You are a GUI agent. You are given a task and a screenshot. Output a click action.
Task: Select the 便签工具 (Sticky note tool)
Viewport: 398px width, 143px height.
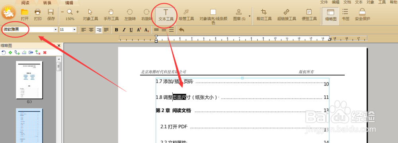click(x=309, y=14)
